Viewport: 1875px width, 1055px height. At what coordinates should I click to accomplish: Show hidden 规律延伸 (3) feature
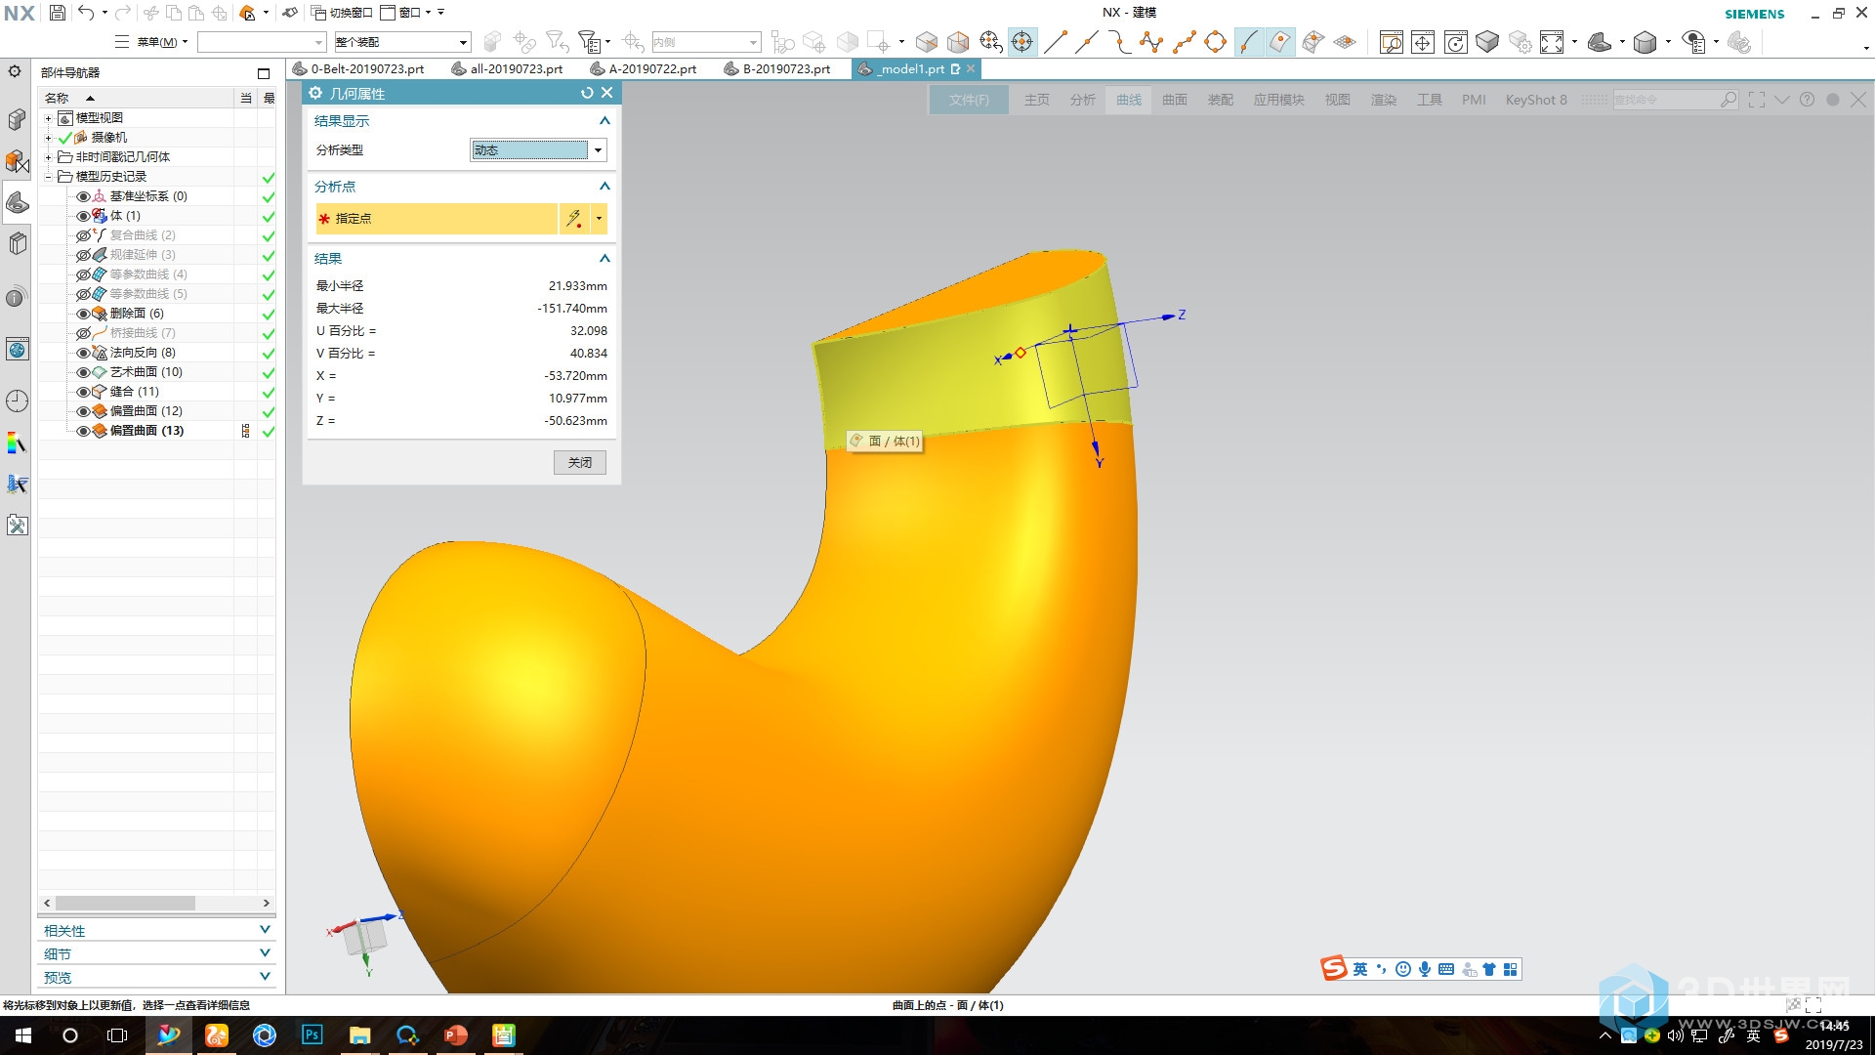[83, 255]
